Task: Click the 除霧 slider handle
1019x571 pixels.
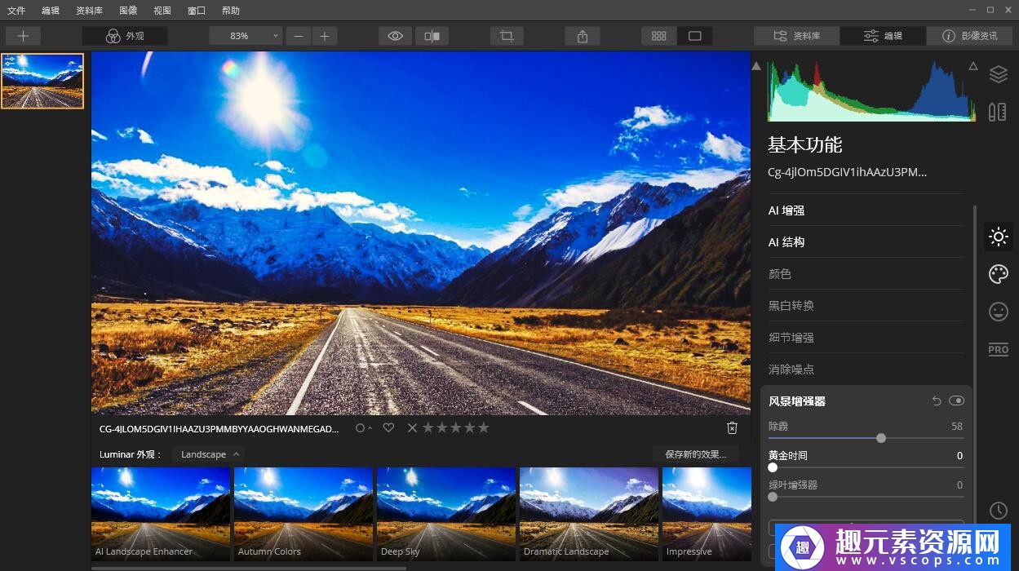Action: tap(881, 438)
